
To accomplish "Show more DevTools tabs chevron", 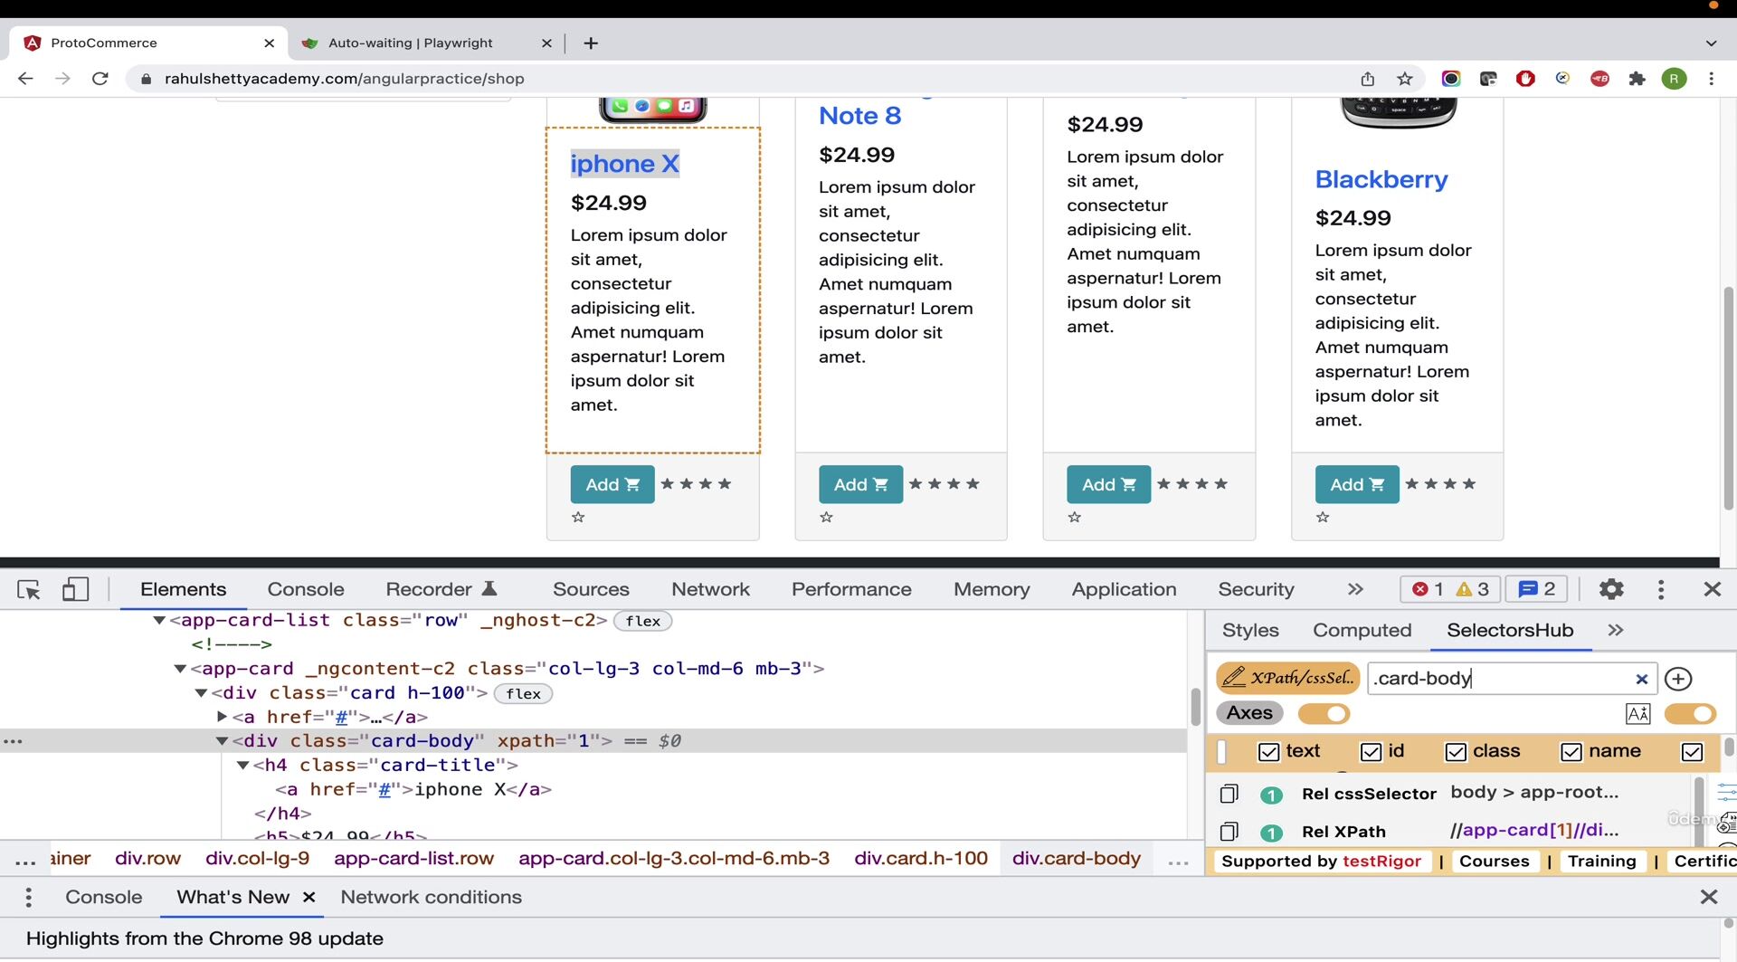I will point(1354,590).
